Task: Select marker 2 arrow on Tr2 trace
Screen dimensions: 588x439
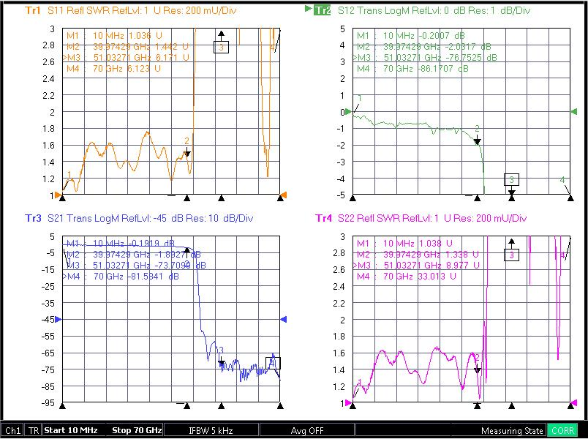Action: pyautogui.click(x=477, y=141)
